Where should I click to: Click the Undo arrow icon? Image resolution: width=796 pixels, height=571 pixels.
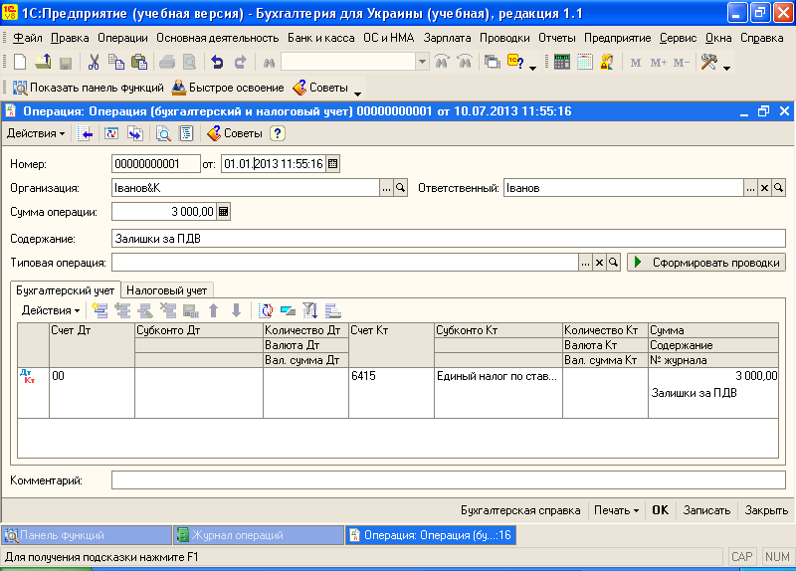pos(217,63)
